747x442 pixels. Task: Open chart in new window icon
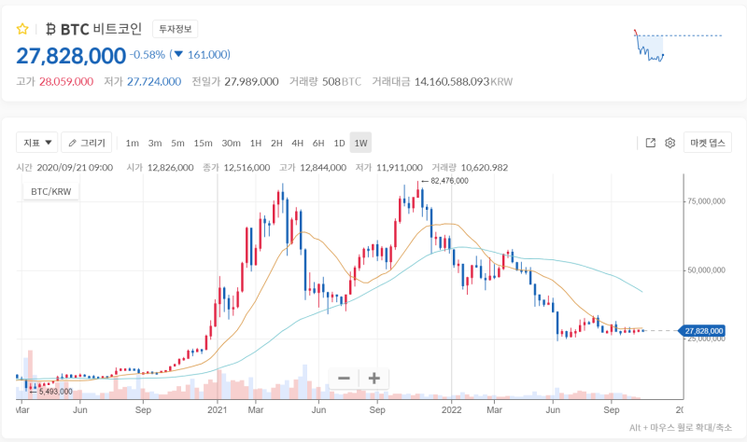click(650, 143)
